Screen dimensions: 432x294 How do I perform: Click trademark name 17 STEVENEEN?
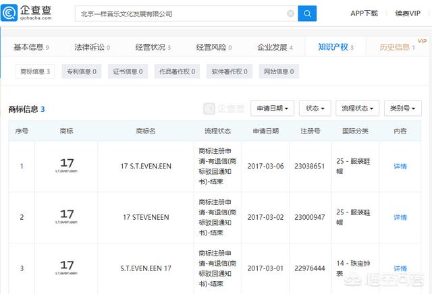coord(146,217)
